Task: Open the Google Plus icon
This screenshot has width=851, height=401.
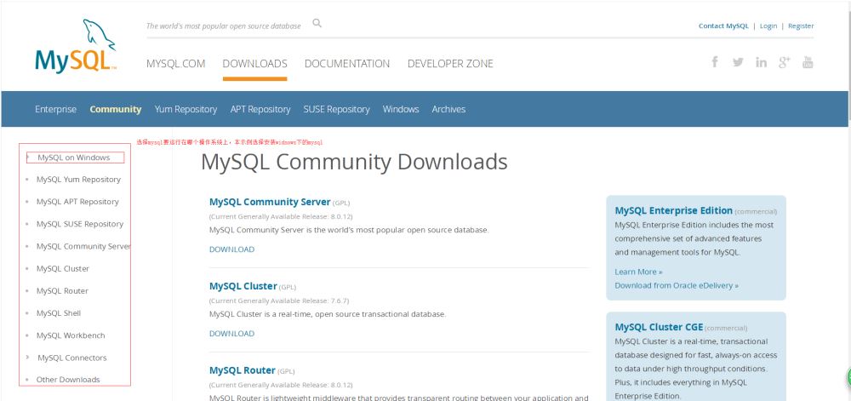Action: (784, 63)
